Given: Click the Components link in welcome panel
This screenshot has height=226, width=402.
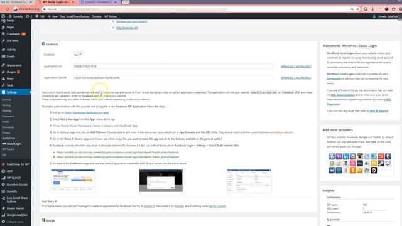Looking at the screenshot, I should (334, 78).
